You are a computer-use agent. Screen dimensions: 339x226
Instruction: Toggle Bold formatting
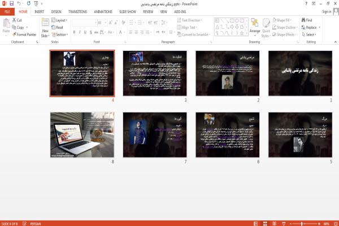pyautogui.click(x=74, y=32)
